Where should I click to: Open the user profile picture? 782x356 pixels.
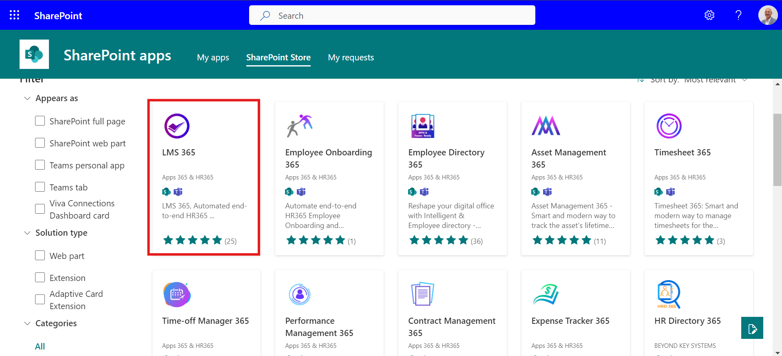[x=768, y=15]
